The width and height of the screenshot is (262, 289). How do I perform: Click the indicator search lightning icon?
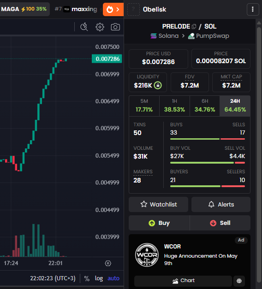point(84,27)
